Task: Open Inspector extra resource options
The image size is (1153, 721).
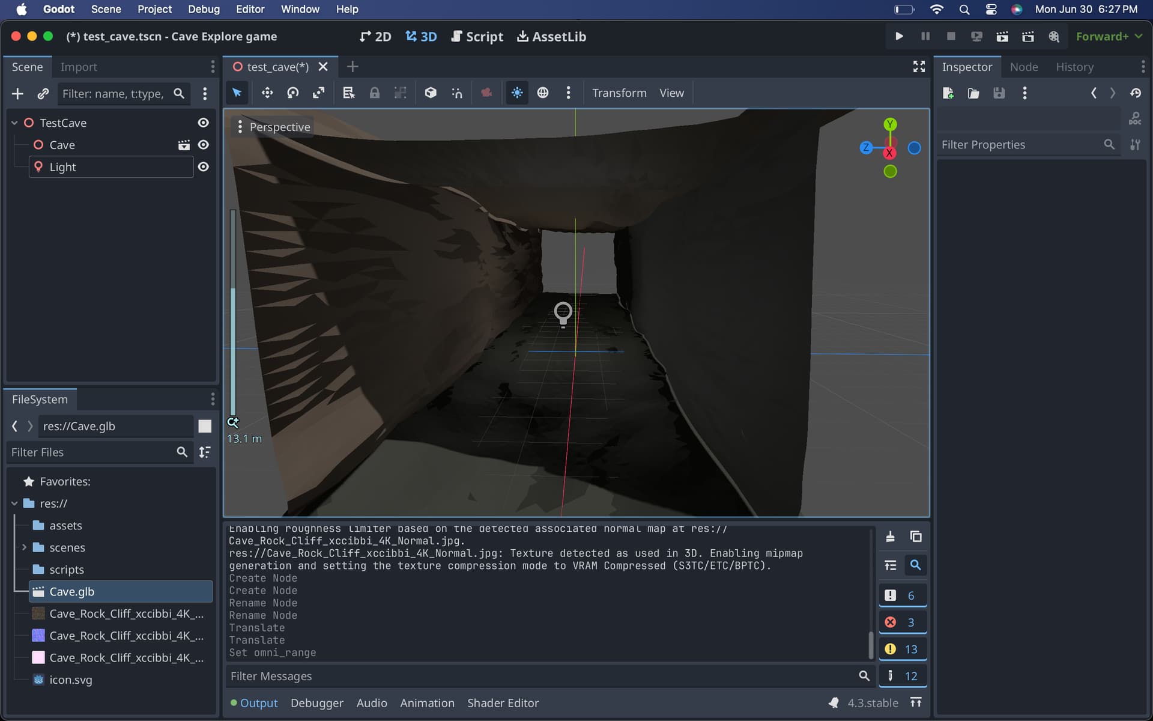Action: coord(1024,93)
